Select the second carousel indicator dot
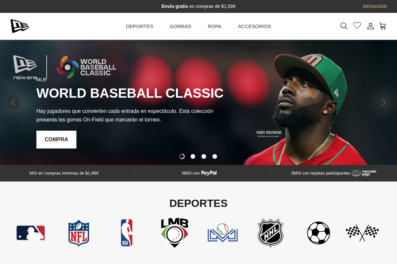The height and width of the screenshot is (264, 397). pyautogui.click(x=193, y=156)
